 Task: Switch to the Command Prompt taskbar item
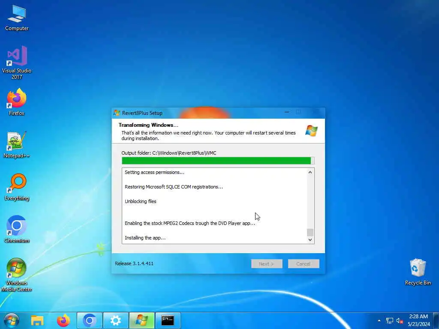[x=168, y=320]
